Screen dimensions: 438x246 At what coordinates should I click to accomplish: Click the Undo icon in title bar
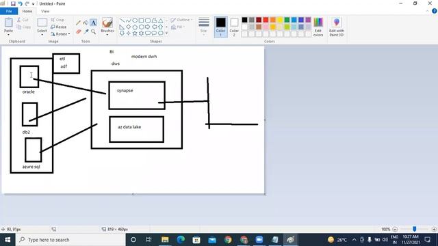tap(20, 3)
